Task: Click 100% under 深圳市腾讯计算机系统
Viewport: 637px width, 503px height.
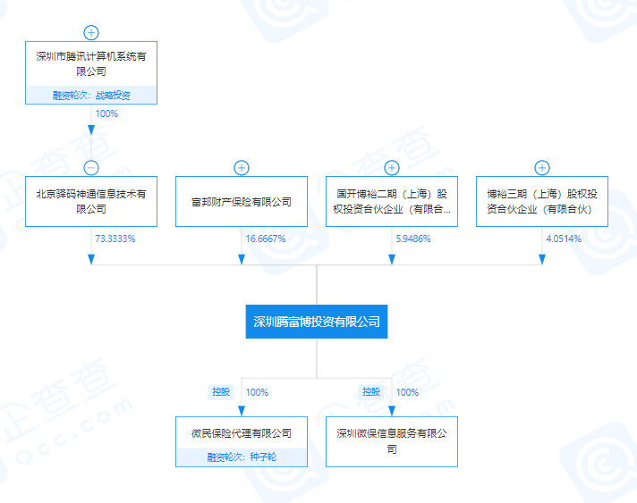Action: click(x=106, y=113)
